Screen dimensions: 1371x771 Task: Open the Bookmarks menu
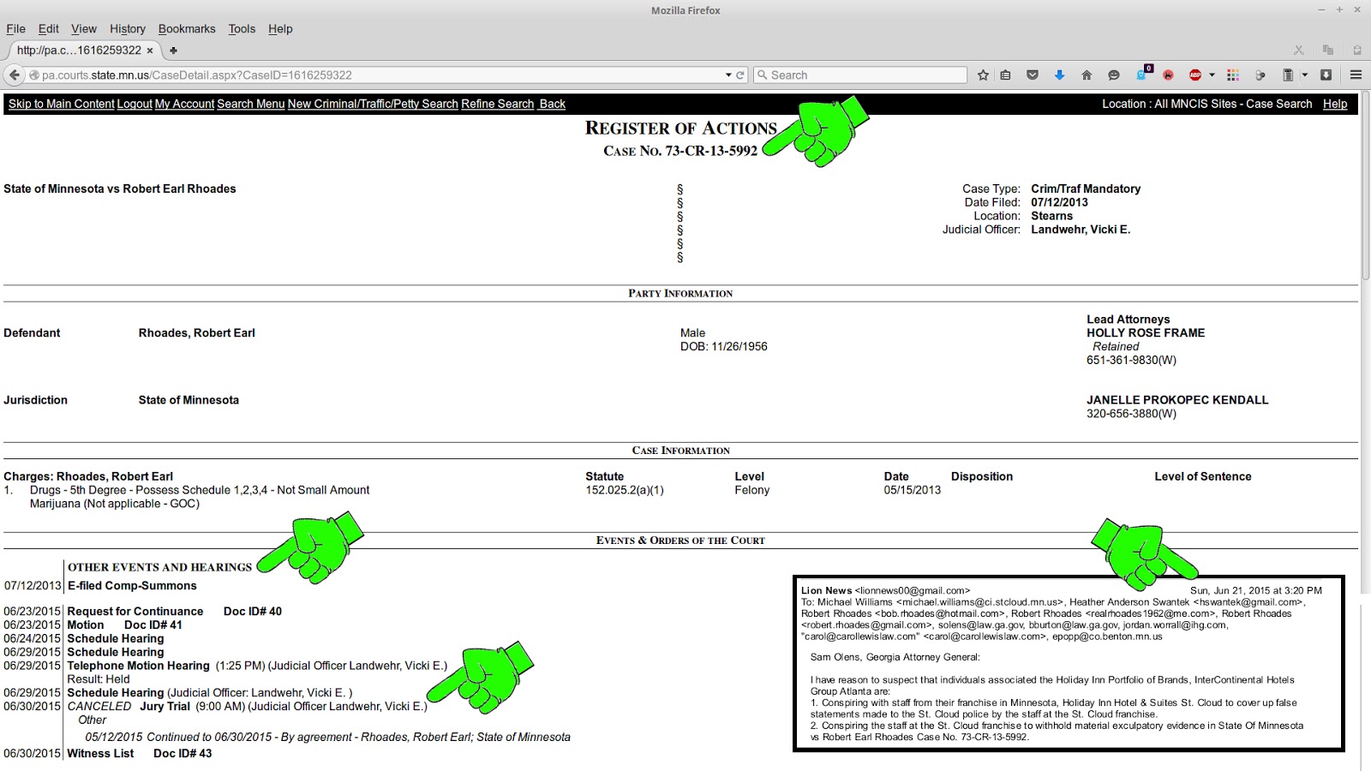pyautogui.click(x=187, y=28)
